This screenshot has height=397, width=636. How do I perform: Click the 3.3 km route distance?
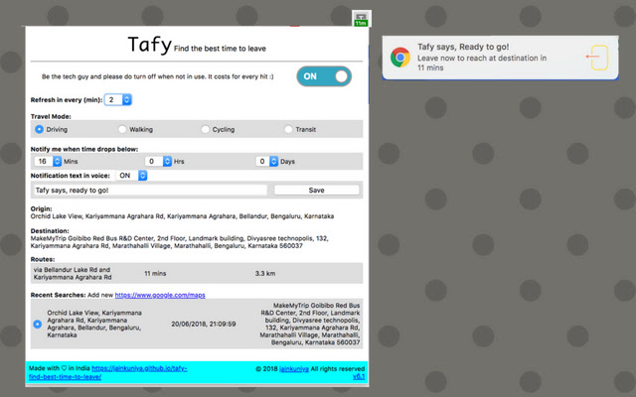pos(265,274)
